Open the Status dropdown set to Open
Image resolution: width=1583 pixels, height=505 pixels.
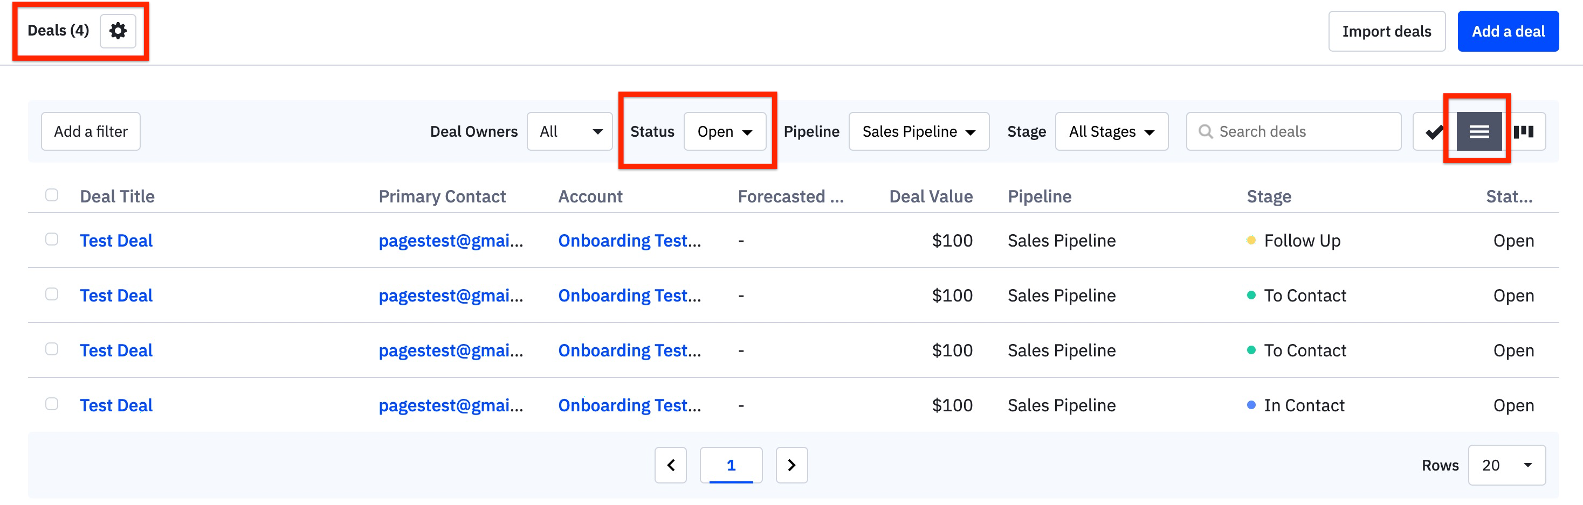pos(725,131)
